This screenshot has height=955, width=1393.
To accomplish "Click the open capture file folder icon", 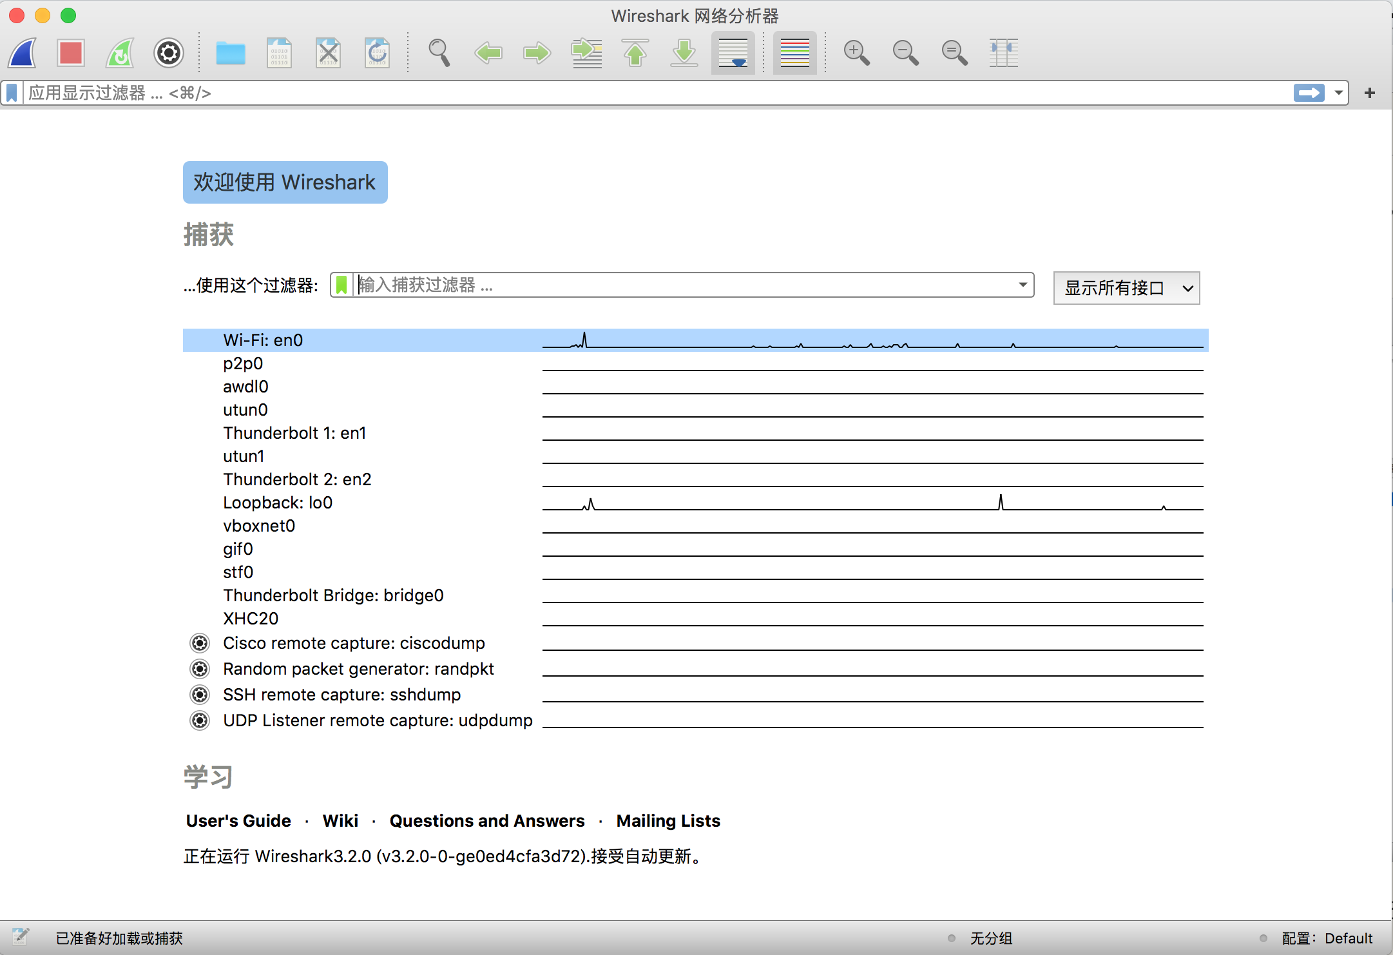I will (x=230, y=53).
